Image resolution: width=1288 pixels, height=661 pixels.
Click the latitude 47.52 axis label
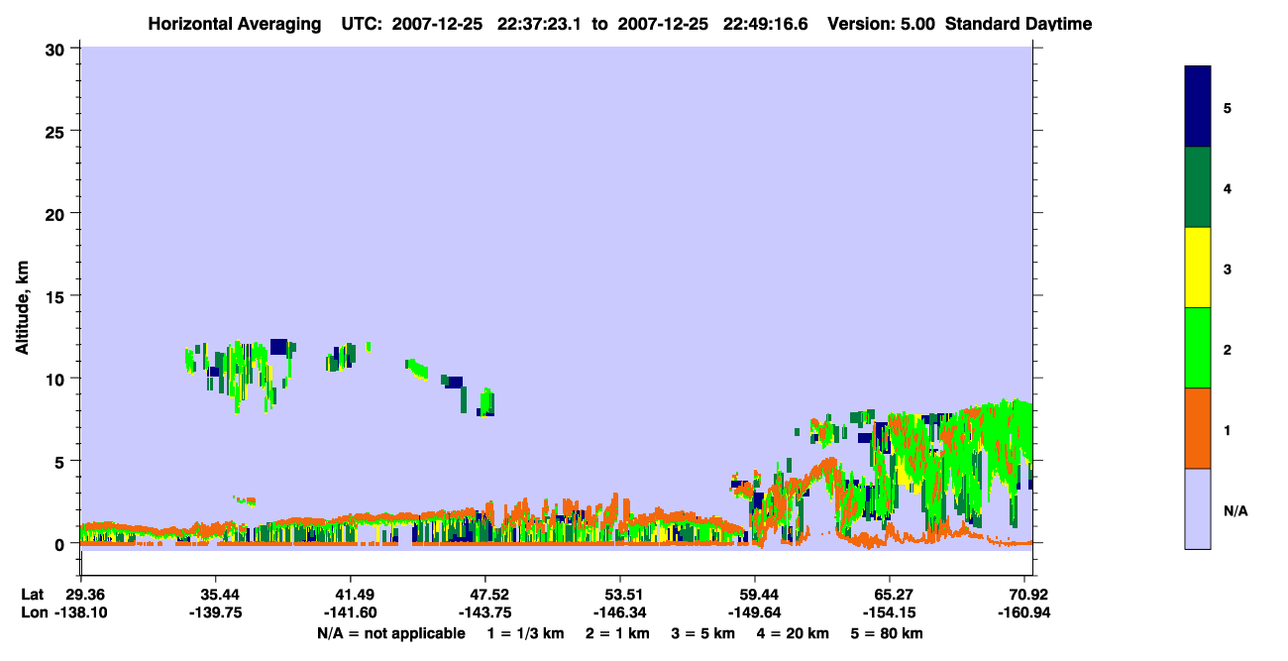coord(484,595)
